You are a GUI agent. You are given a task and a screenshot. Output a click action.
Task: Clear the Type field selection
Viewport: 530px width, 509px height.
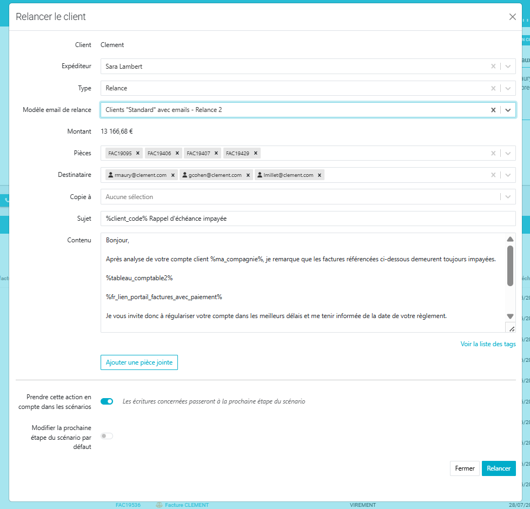click(493, 88)
